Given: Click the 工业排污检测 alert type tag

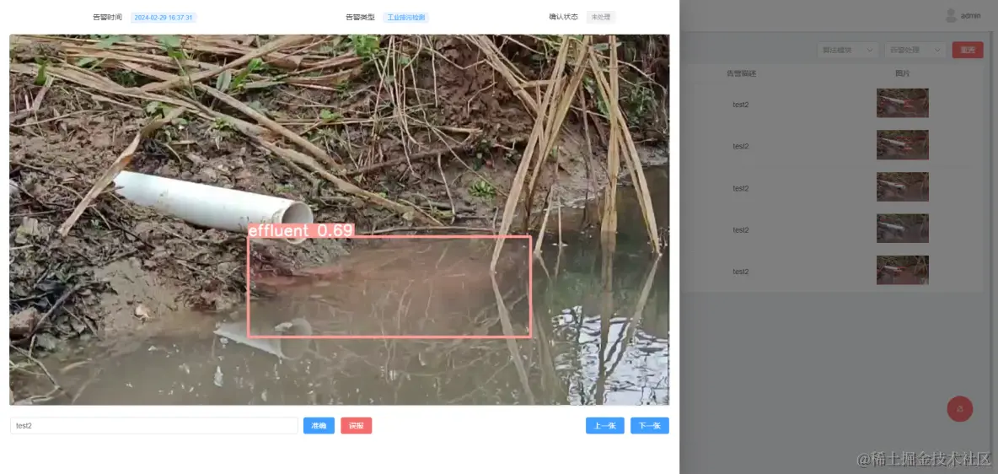Looking at the screenshot, I should [x=406, y=17].
